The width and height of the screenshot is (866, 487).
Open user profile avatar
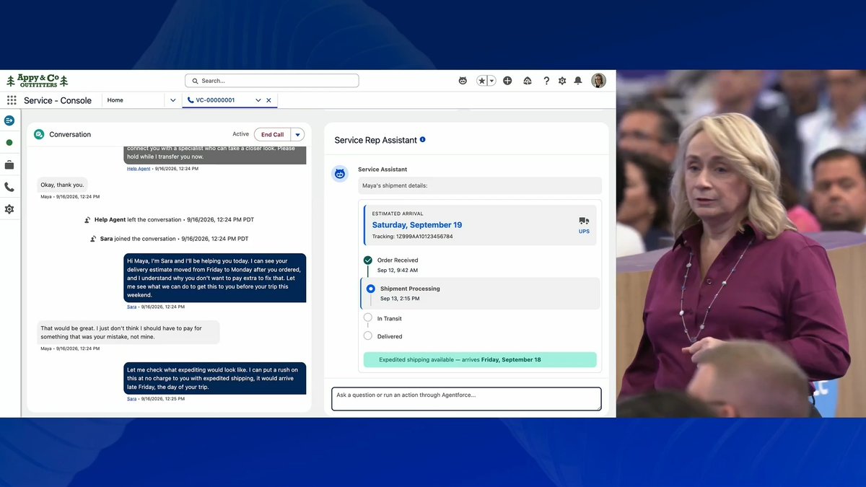click(598, 81)
